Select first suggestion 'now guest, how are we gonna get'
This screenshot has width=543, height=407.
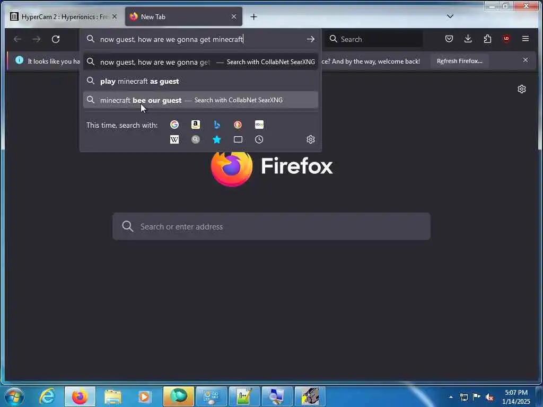pos(200,62)
